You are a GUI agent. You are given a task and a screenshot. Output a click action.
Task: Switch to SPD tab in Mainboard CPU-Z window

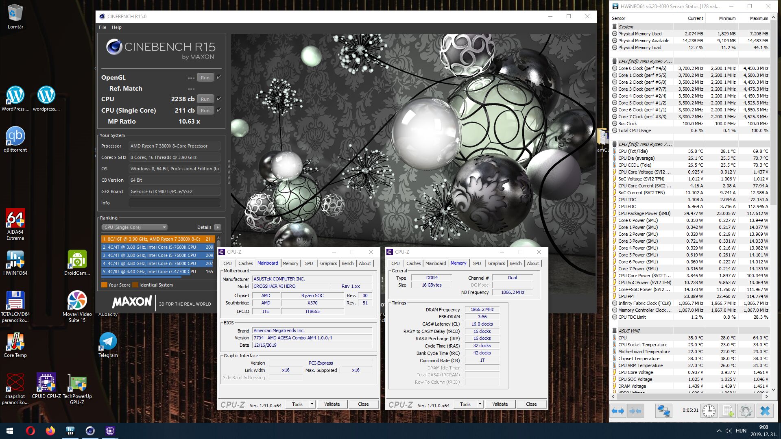click(x=309, y=263)
